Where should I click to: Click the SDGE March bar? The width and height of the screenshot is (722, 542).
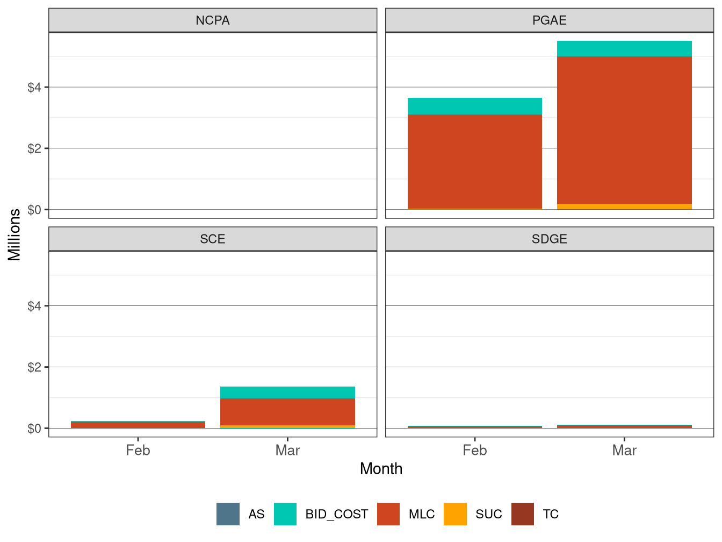tap(624, 426)
